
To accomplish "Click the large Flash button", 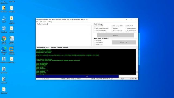I will pos(115,35).
